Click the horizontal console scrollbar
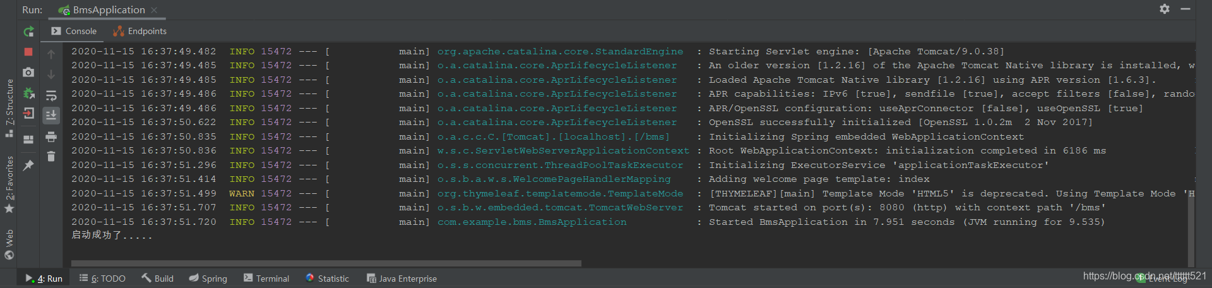Image resolution: width=1212 pixels, height=288 pixels. [x=326, y=263]
